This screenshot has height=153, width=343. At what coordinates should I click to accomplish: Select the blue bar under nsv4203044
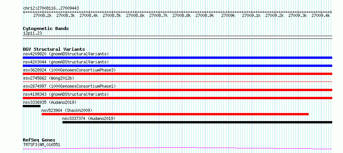(177, 66)
